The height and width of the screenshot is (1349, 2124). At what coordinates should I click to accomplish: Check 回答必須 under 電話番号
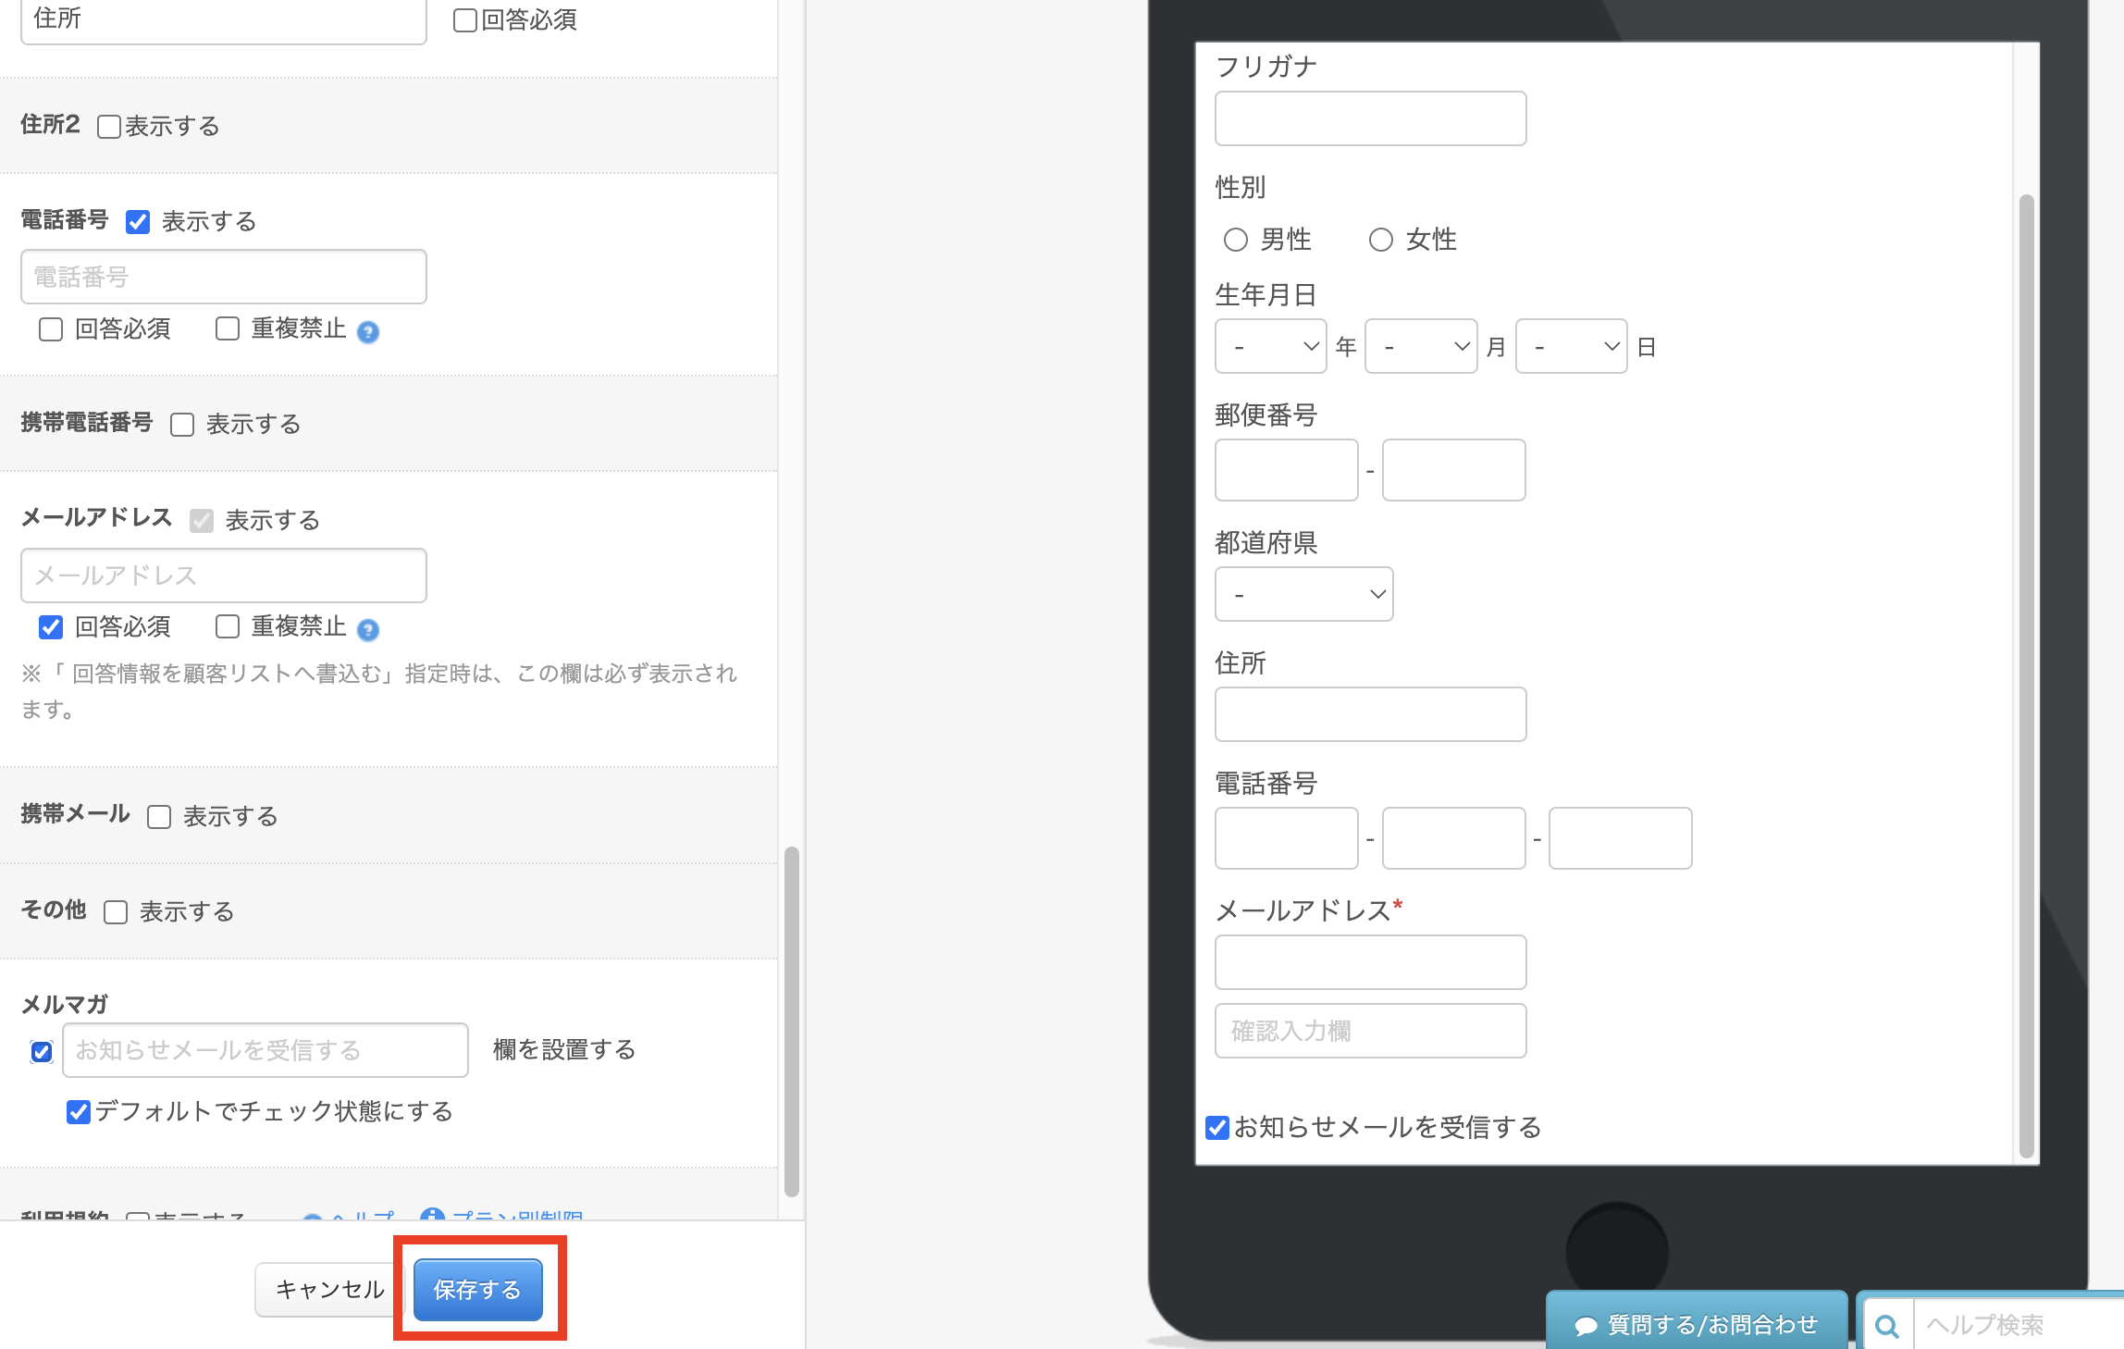point(51,329)
